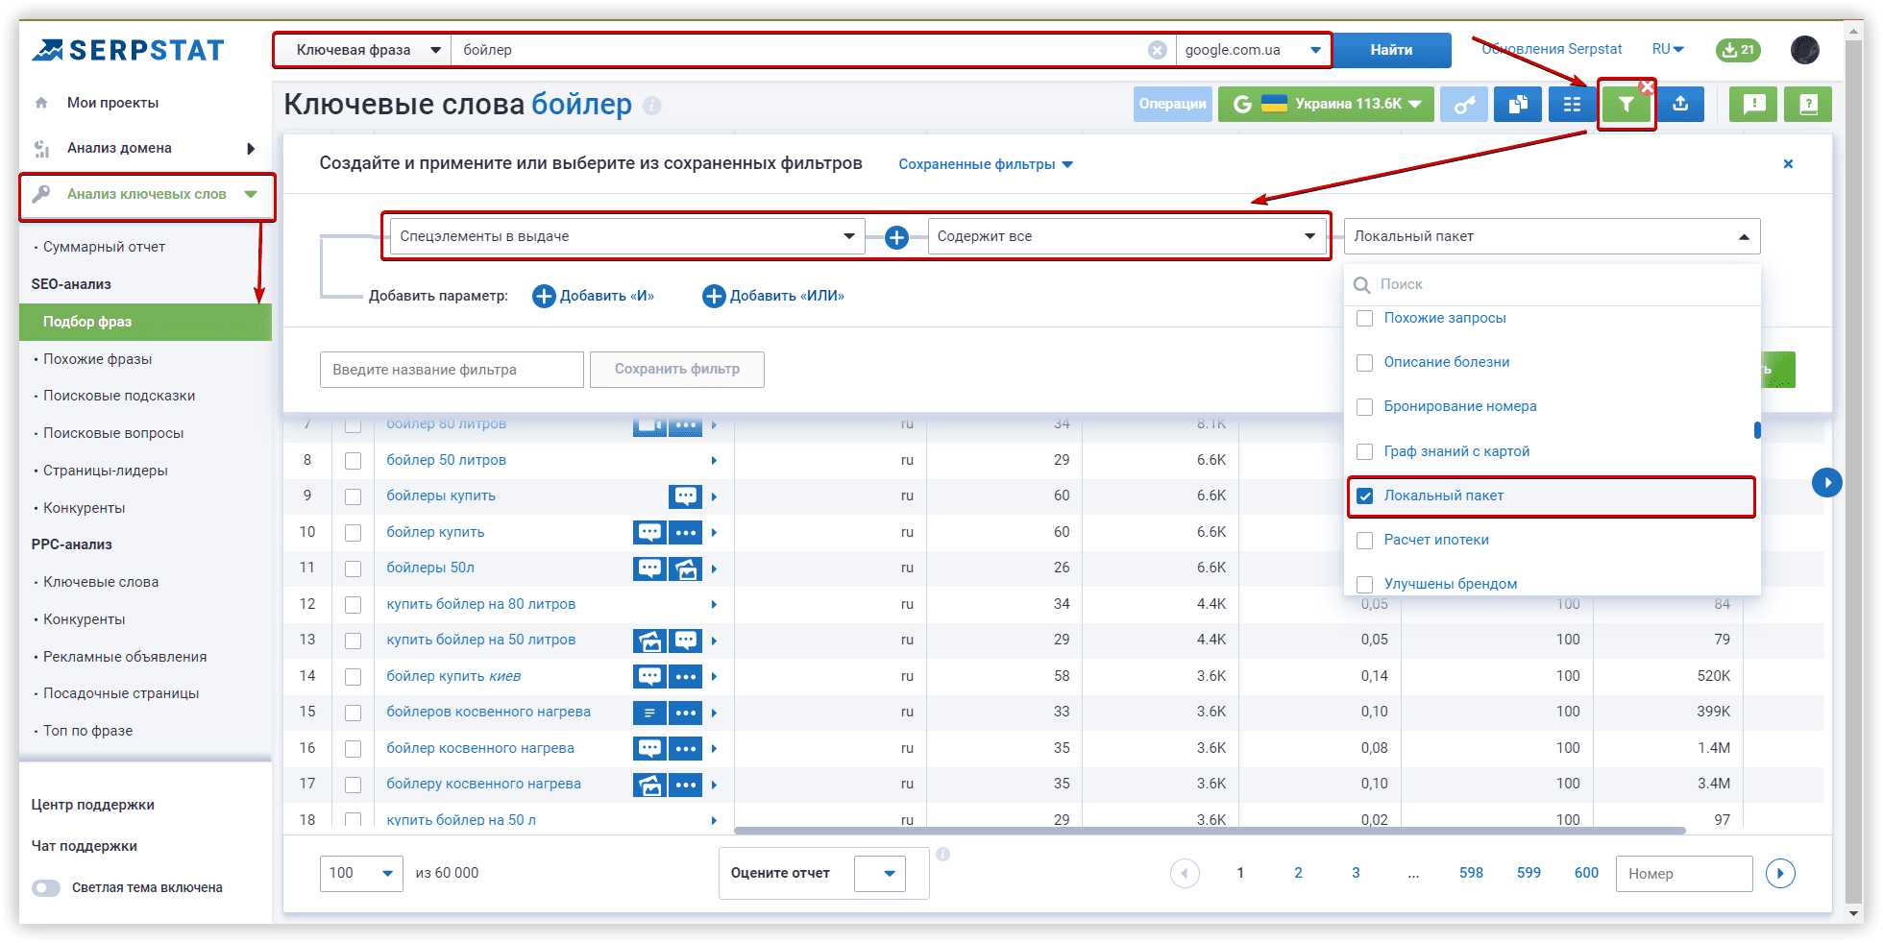Click the info icon next to title
This screenshot has width=1883, height=943.
coord(652,106)
